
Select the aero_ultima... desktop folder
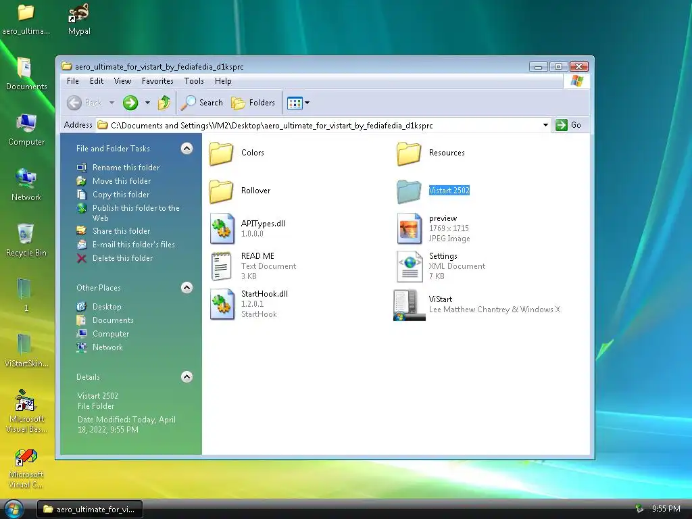coord(26,19)
